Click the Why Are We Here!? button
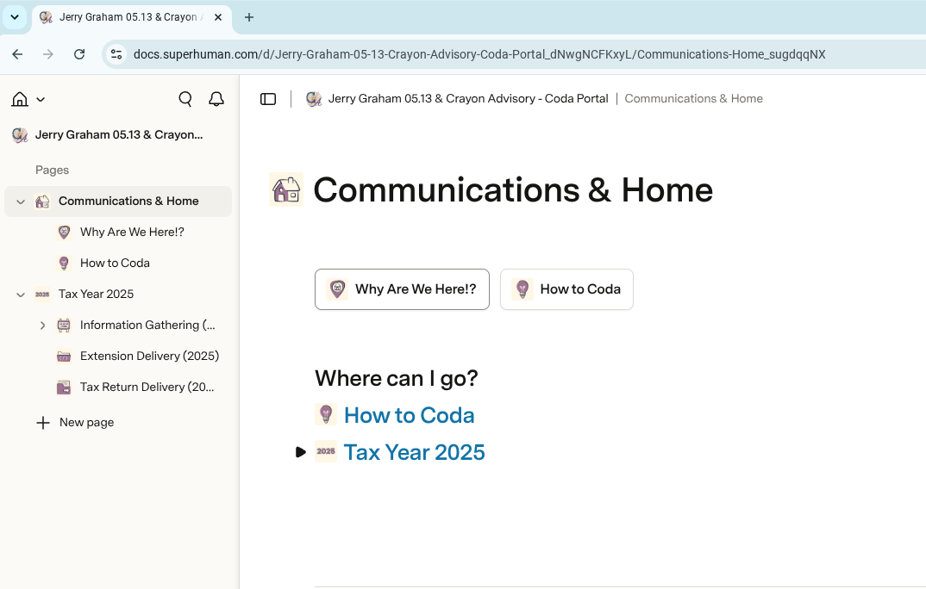The height and width of the screenshot is (589, 926). 402,289
